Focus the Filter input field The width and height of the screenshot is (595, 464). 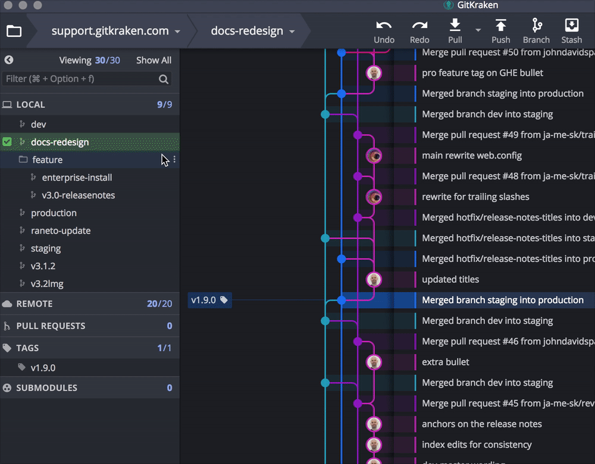87,79
